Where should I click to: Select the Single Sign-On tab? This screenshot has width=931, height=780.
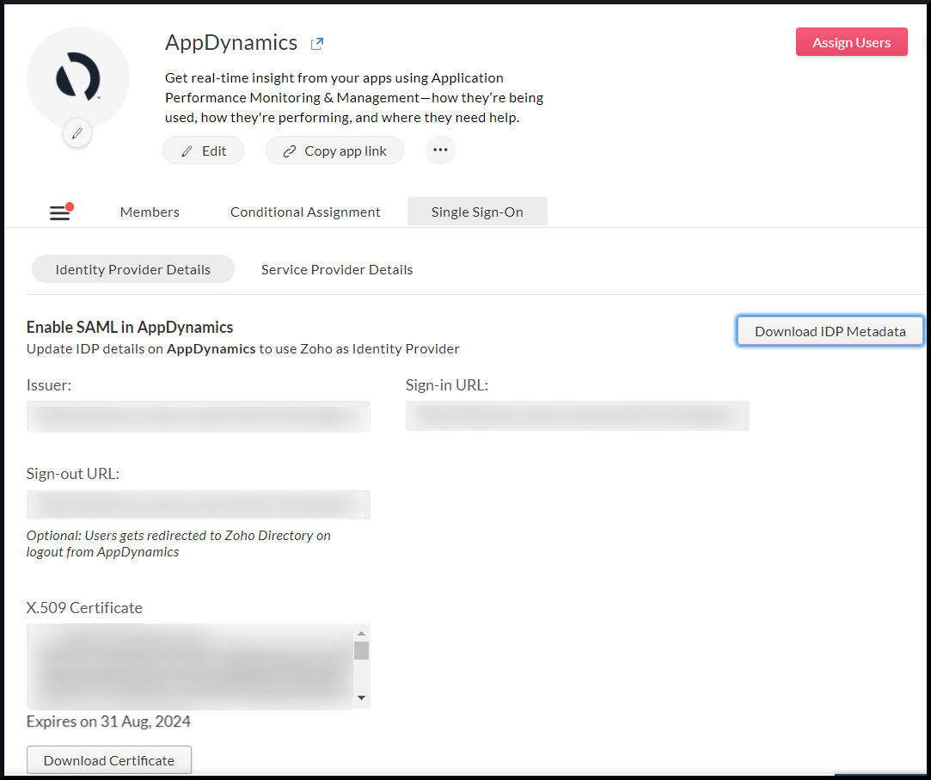(x=477, y=212)
